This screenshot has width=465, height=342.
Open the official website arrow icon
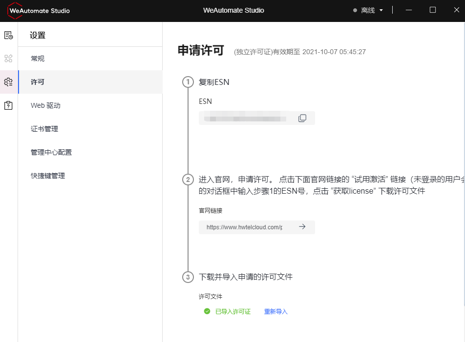click(302, 227)
